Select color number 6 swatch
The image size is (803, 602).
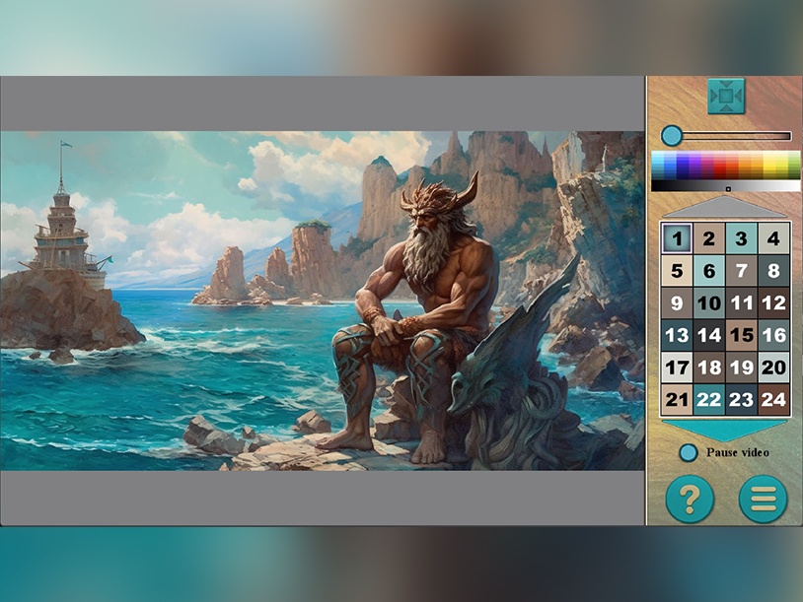pyautogui.click(x=709, y=271)
